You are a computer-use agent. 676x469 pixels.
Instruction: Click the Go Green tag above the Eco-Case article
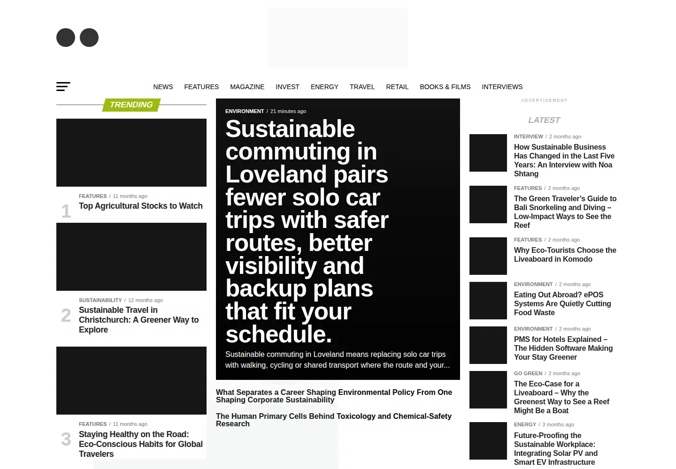528,373
